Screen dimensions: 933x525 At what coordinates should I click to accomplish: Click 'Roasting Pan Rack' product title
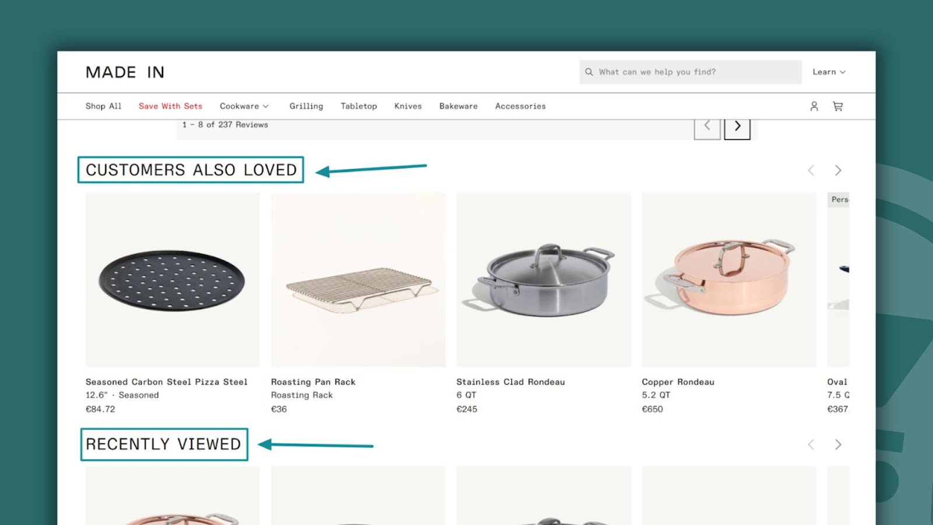313,382
